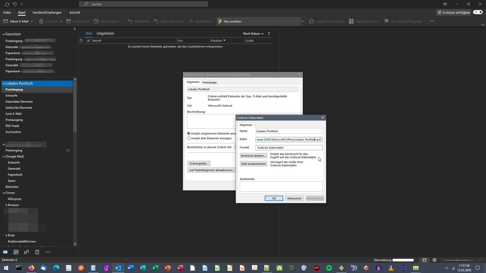The height and width of the screenshot is (273, 486).
Task: Show the Ungelesen filter tab
Action: pyautogui.click(x=105, y=33)
